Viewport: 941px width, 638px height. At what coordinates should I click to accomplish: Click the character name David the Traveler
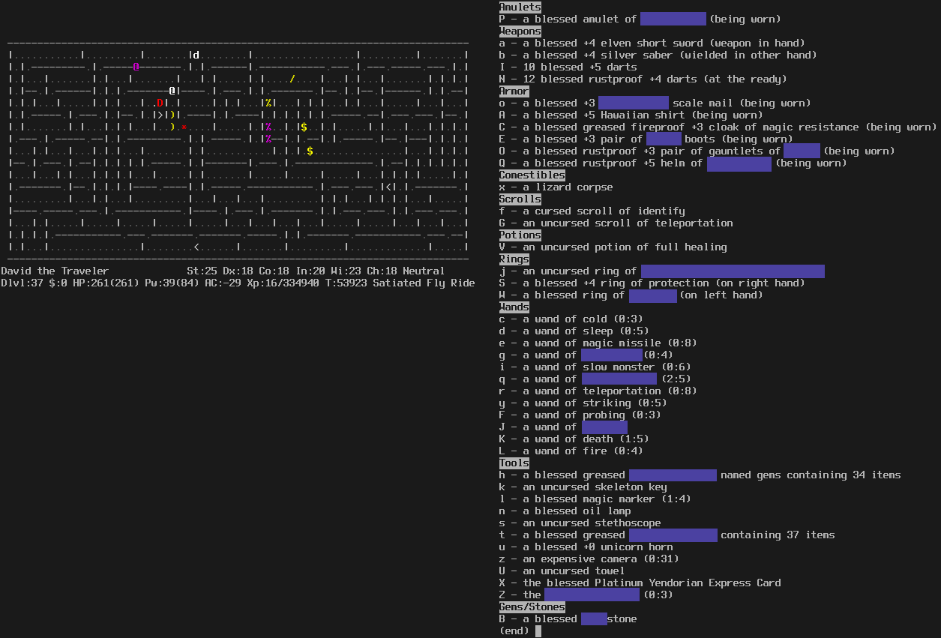point(55,271)
